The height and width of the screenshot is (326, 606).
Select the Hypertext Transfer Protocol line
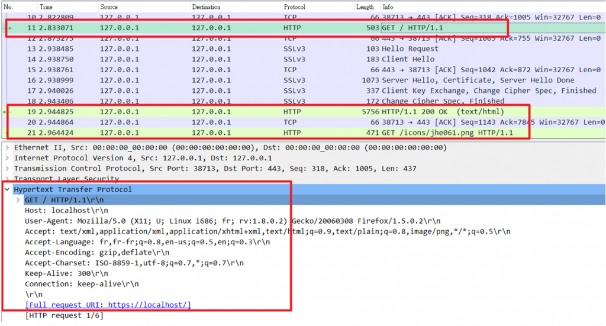pyautogui.click(x=73, y=189)
